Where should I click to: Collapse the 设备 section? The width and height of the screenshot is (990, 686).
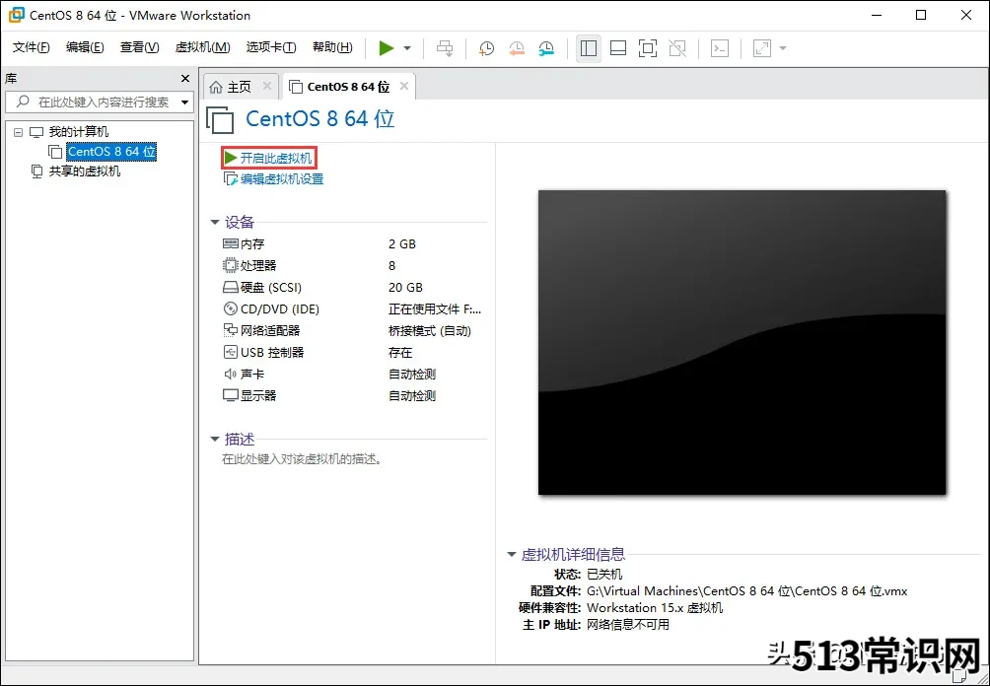(x=215, y=222)
